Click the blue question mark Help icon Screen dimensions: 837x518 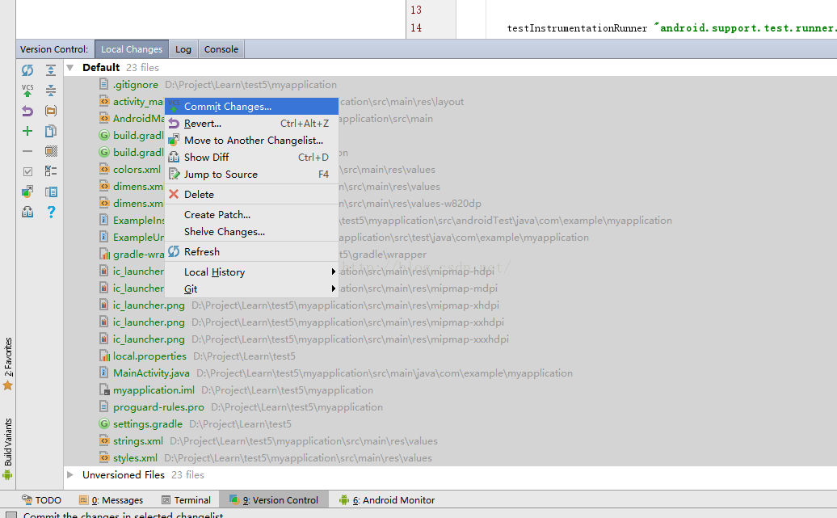tap(51, 212)
